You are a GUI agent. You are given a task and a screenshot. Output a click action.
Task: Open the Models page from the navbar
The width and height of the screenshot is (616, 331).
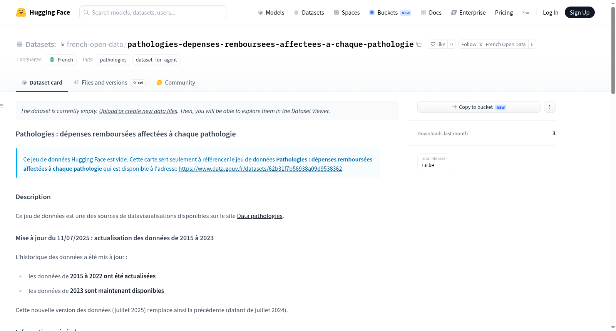[271, 13]
